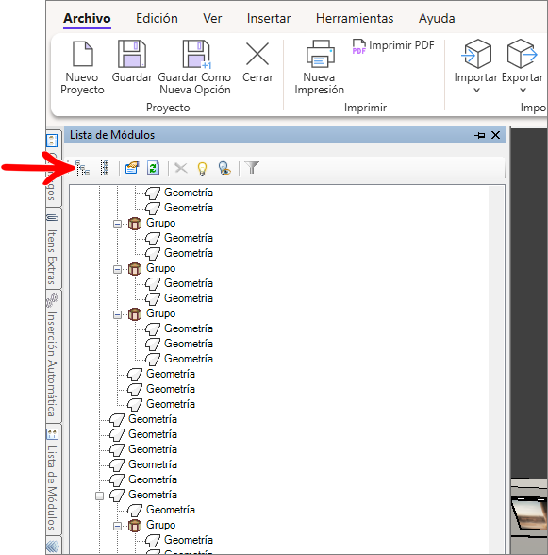The height and width of the screenshot is (555, 548).
Task: Close the Lista de Módulos panel
Action: coord(495,135)
